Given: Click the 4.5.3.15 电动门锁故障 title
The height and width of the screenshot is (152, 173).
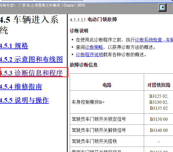Looking at the screenshot, I should [93, 20].
